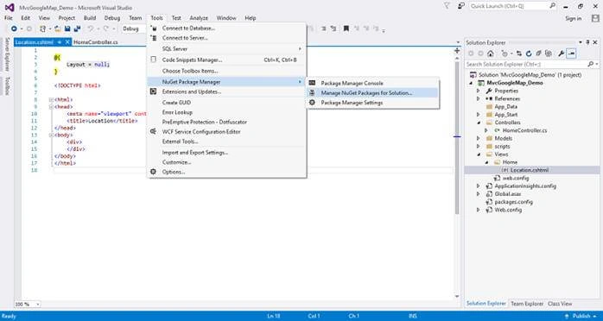Open the toolbar overflow options arrow

point(384,30)
